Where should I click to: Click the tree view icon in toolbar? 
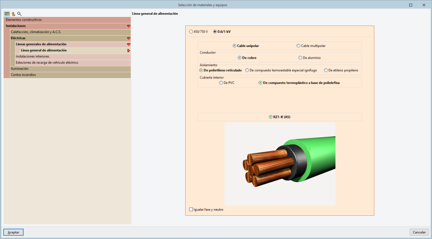[7, 14]
